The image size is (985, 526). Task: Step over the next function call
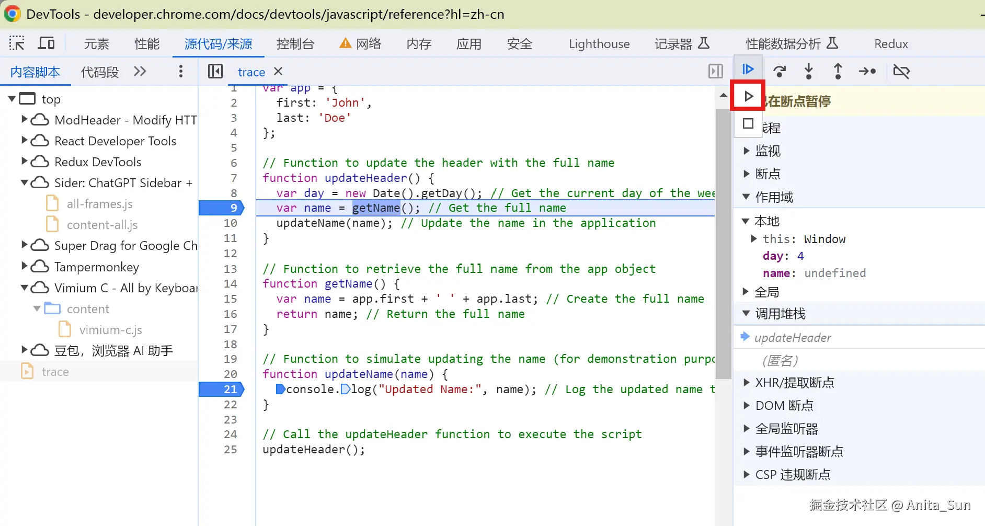(x=780, y=71)
